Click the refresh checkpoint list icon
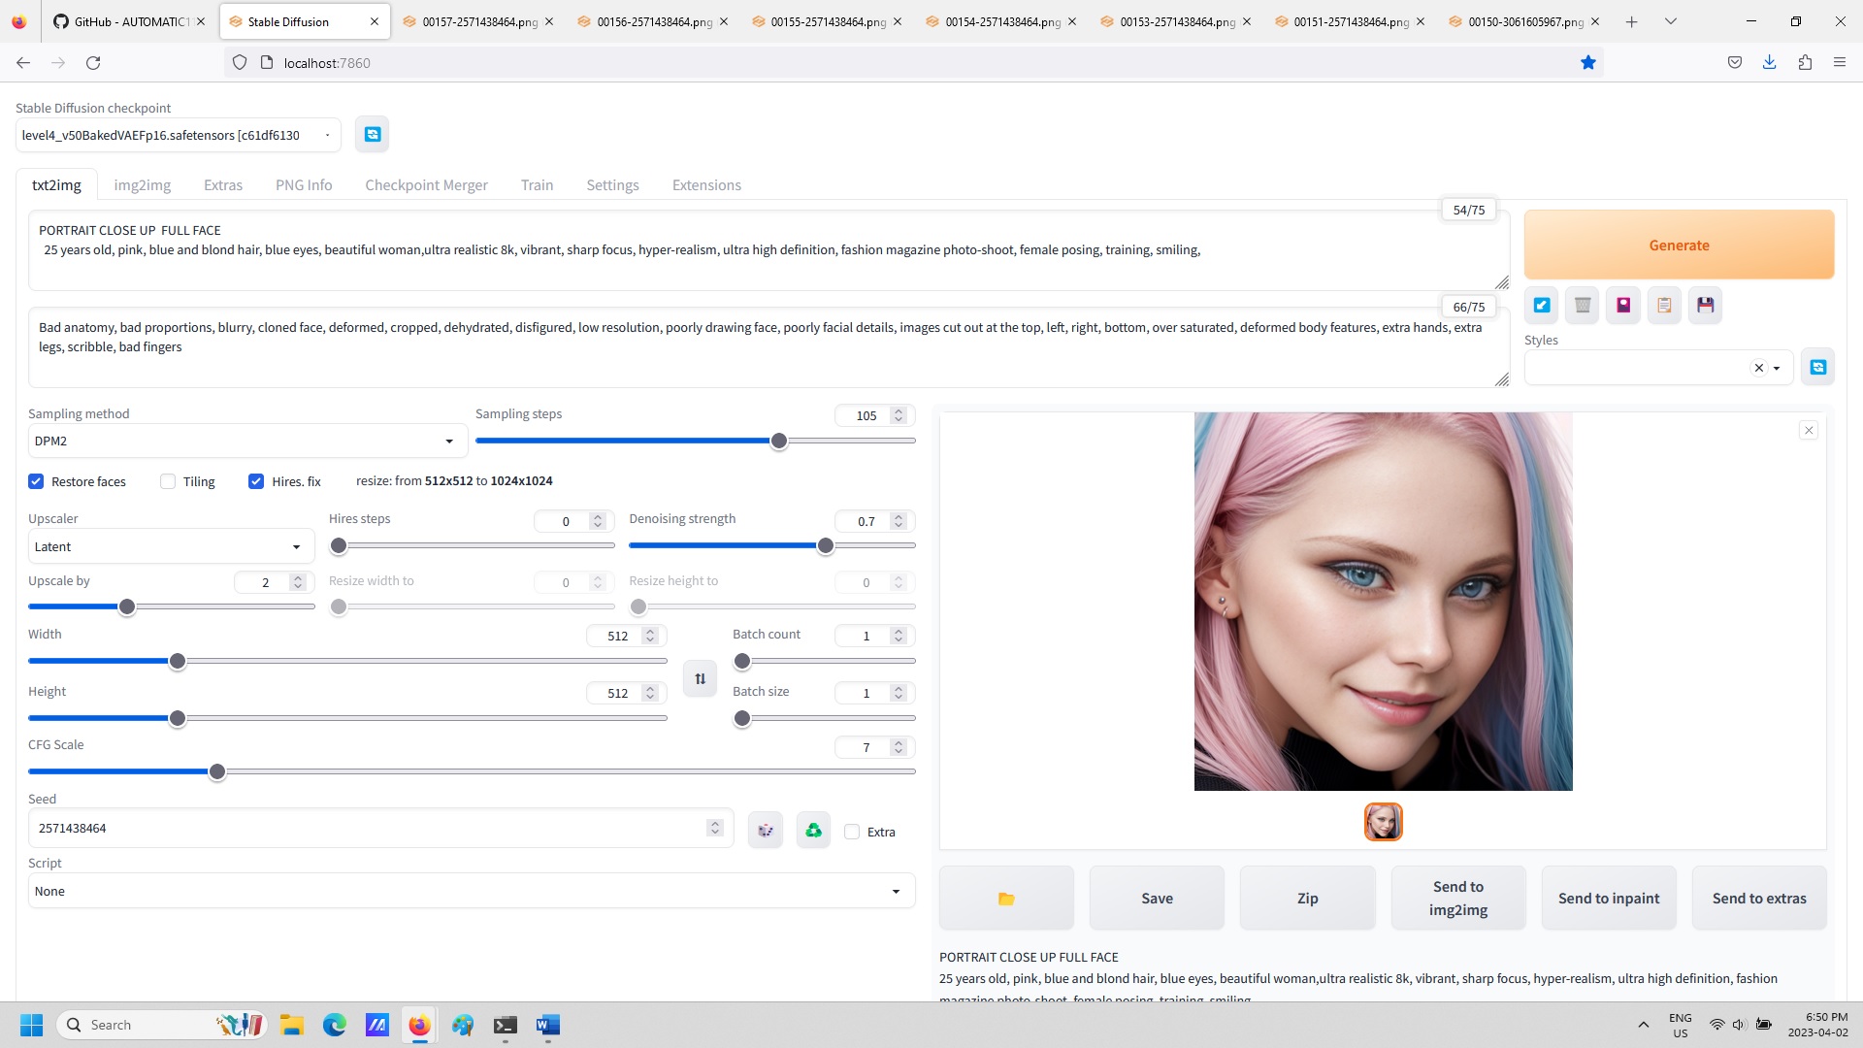 click(373, 135)
